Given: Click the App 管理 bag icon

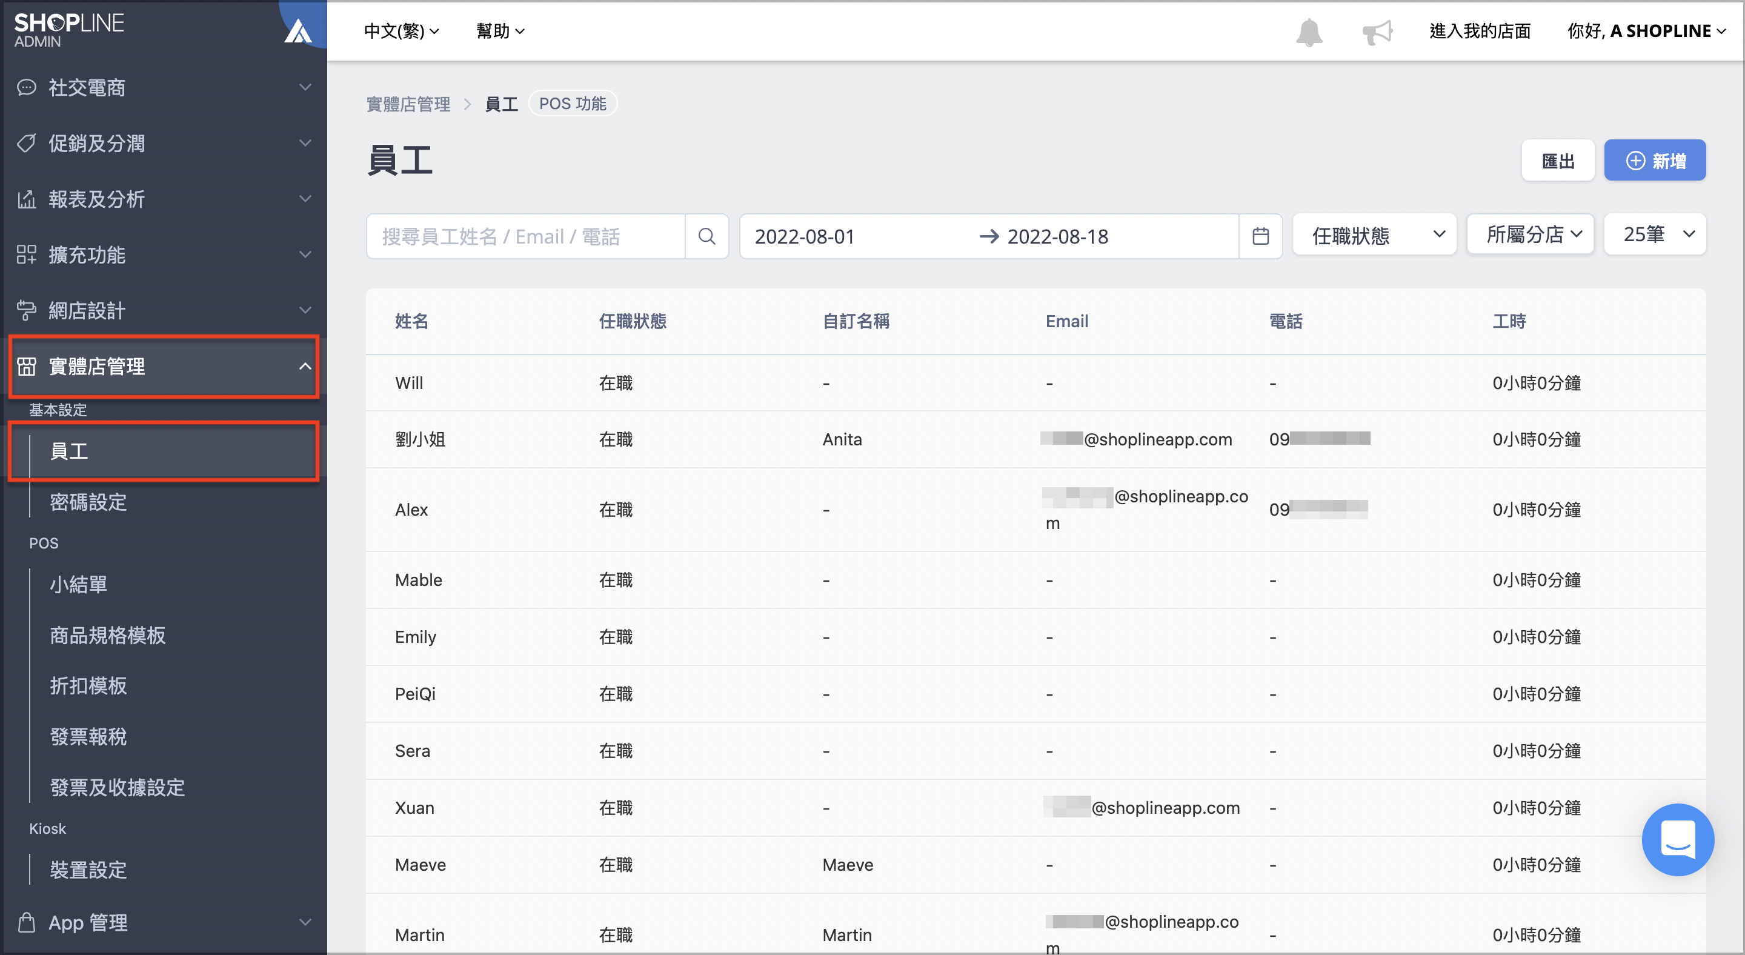Looking at the screenshot, I should (x=27, y=922).
